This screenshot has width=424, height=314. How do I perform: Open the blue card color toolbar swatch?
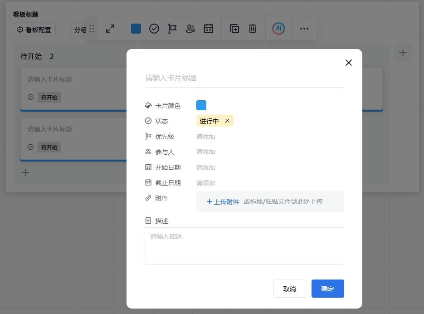pyautogui.click(x=136, y=29)
